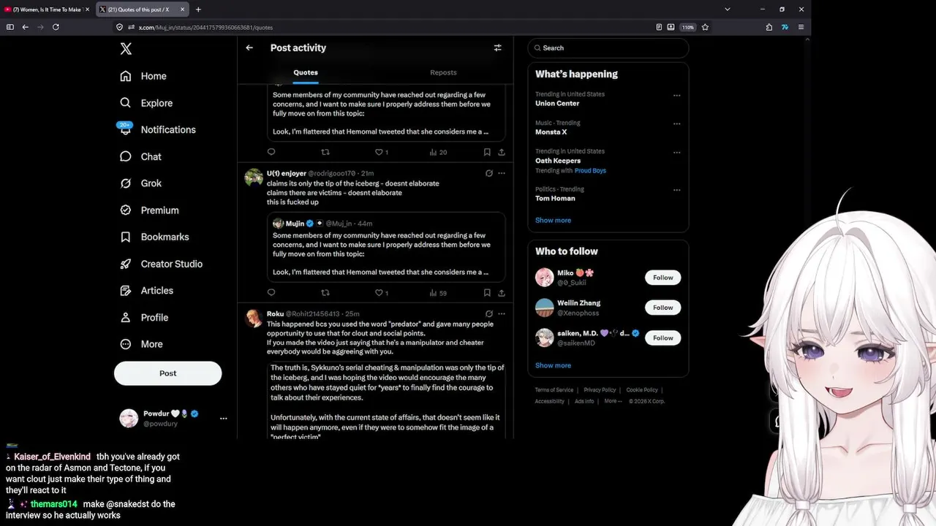Open more options on Roku post

click(x=502, y=313)
